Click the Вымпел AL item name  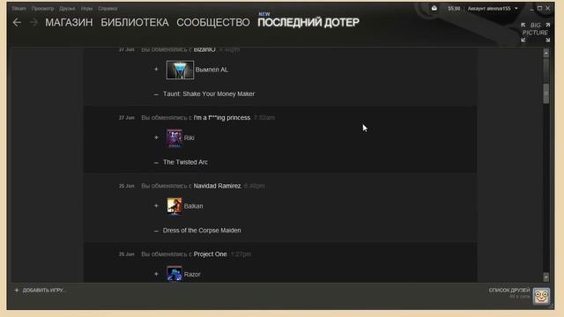(x=211, y=70)
